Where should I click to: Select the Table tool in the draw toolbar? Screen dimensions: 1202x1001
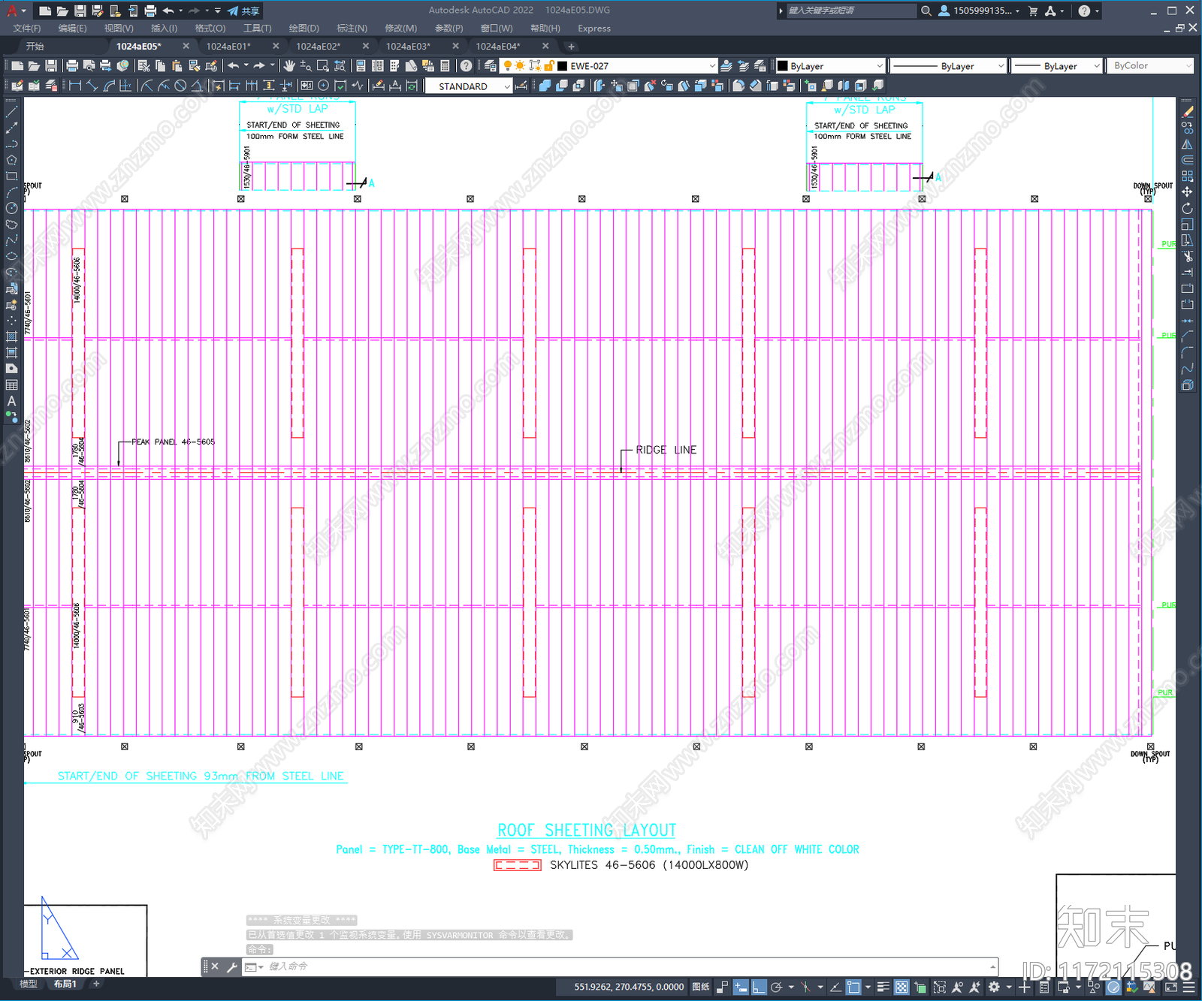pyautogui.click(x=11, y=384)
